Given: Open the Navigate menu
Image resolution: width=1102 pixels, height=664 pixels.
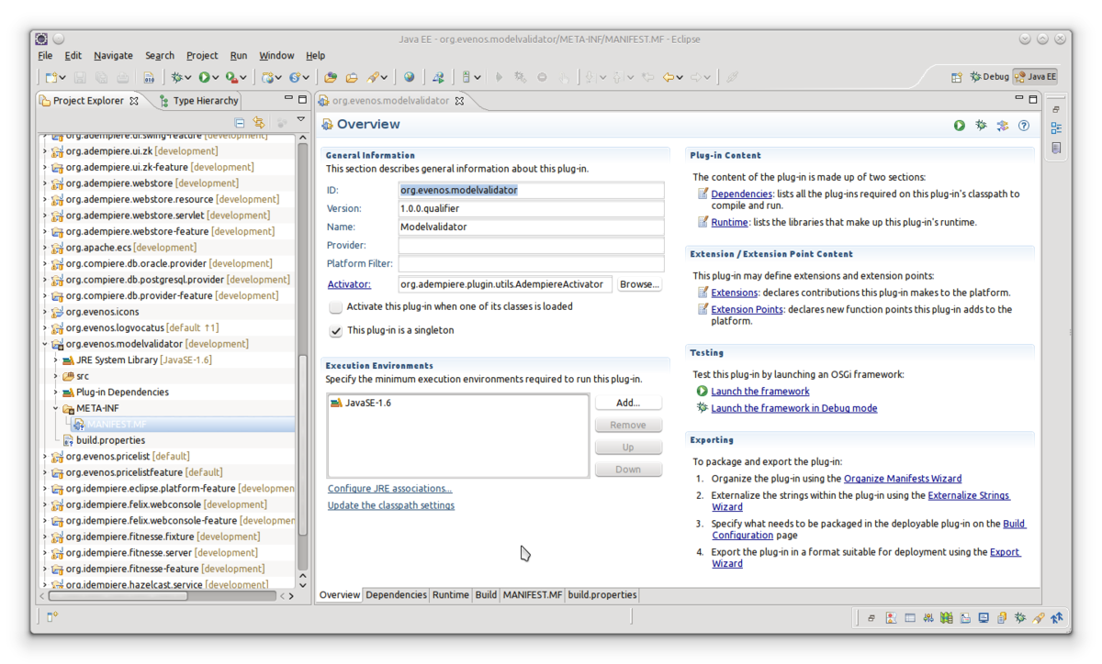Looking at the screenshot, I should [113, 56].
